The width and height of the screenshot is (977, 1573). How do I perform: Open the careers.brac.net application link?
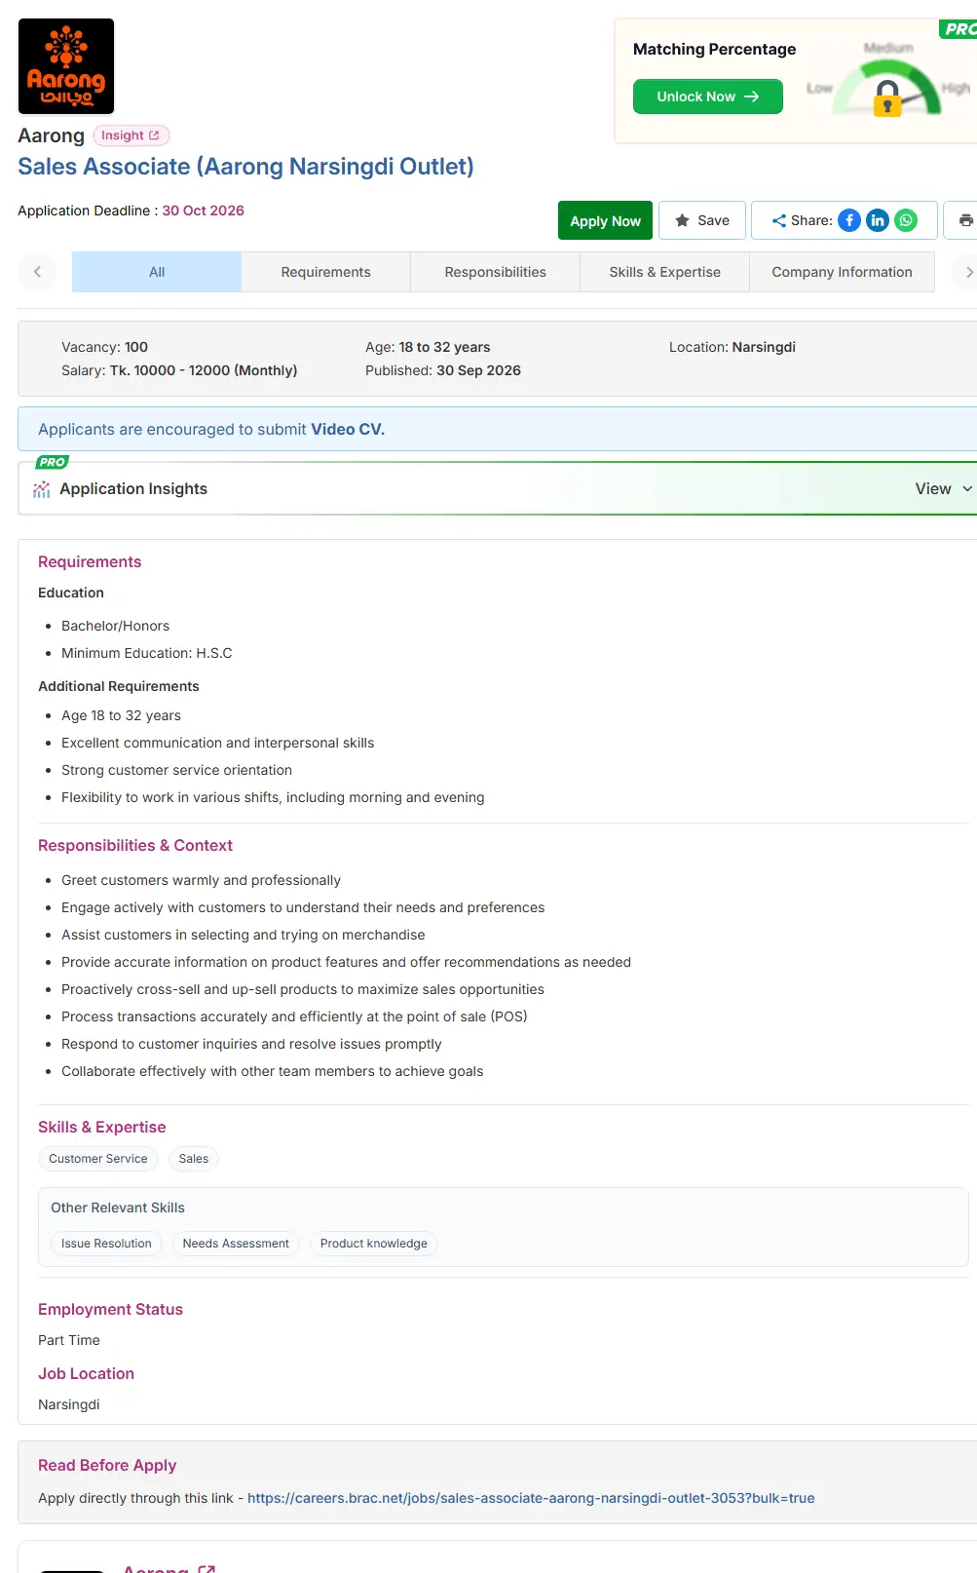(x=531, y=1498)
